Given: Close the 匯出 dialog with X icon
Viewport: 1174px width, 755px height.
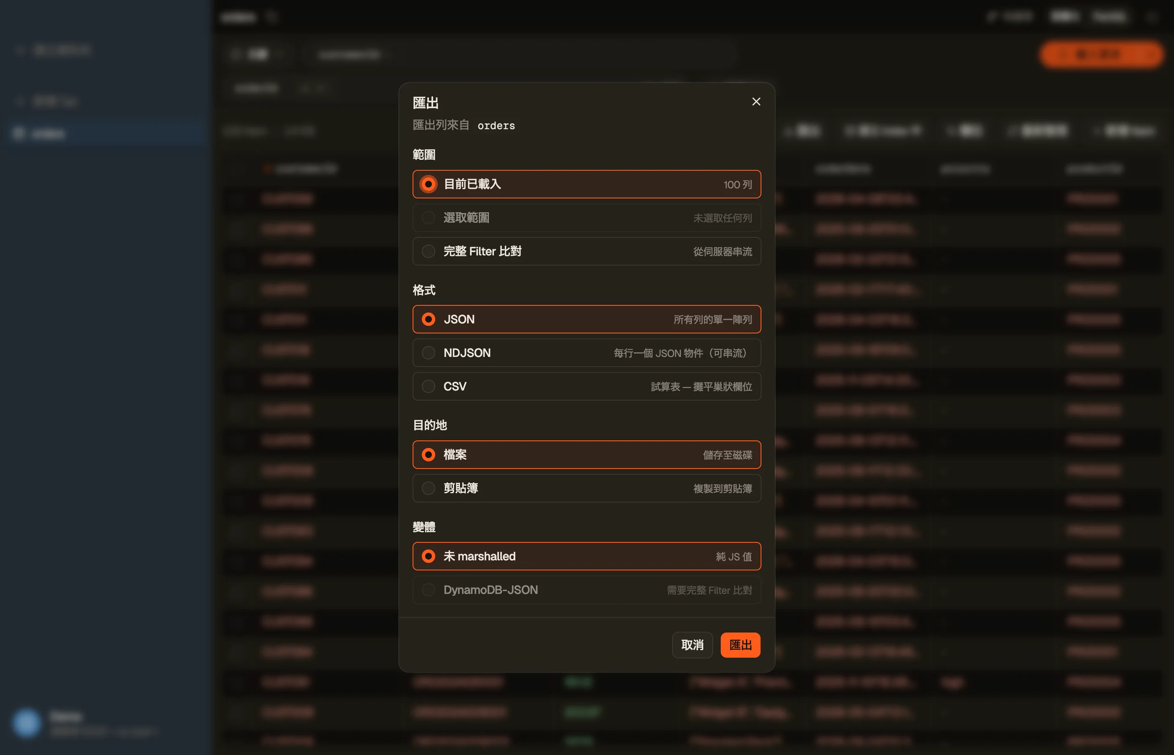Looking at the screenshot, I should pos(756,102).
